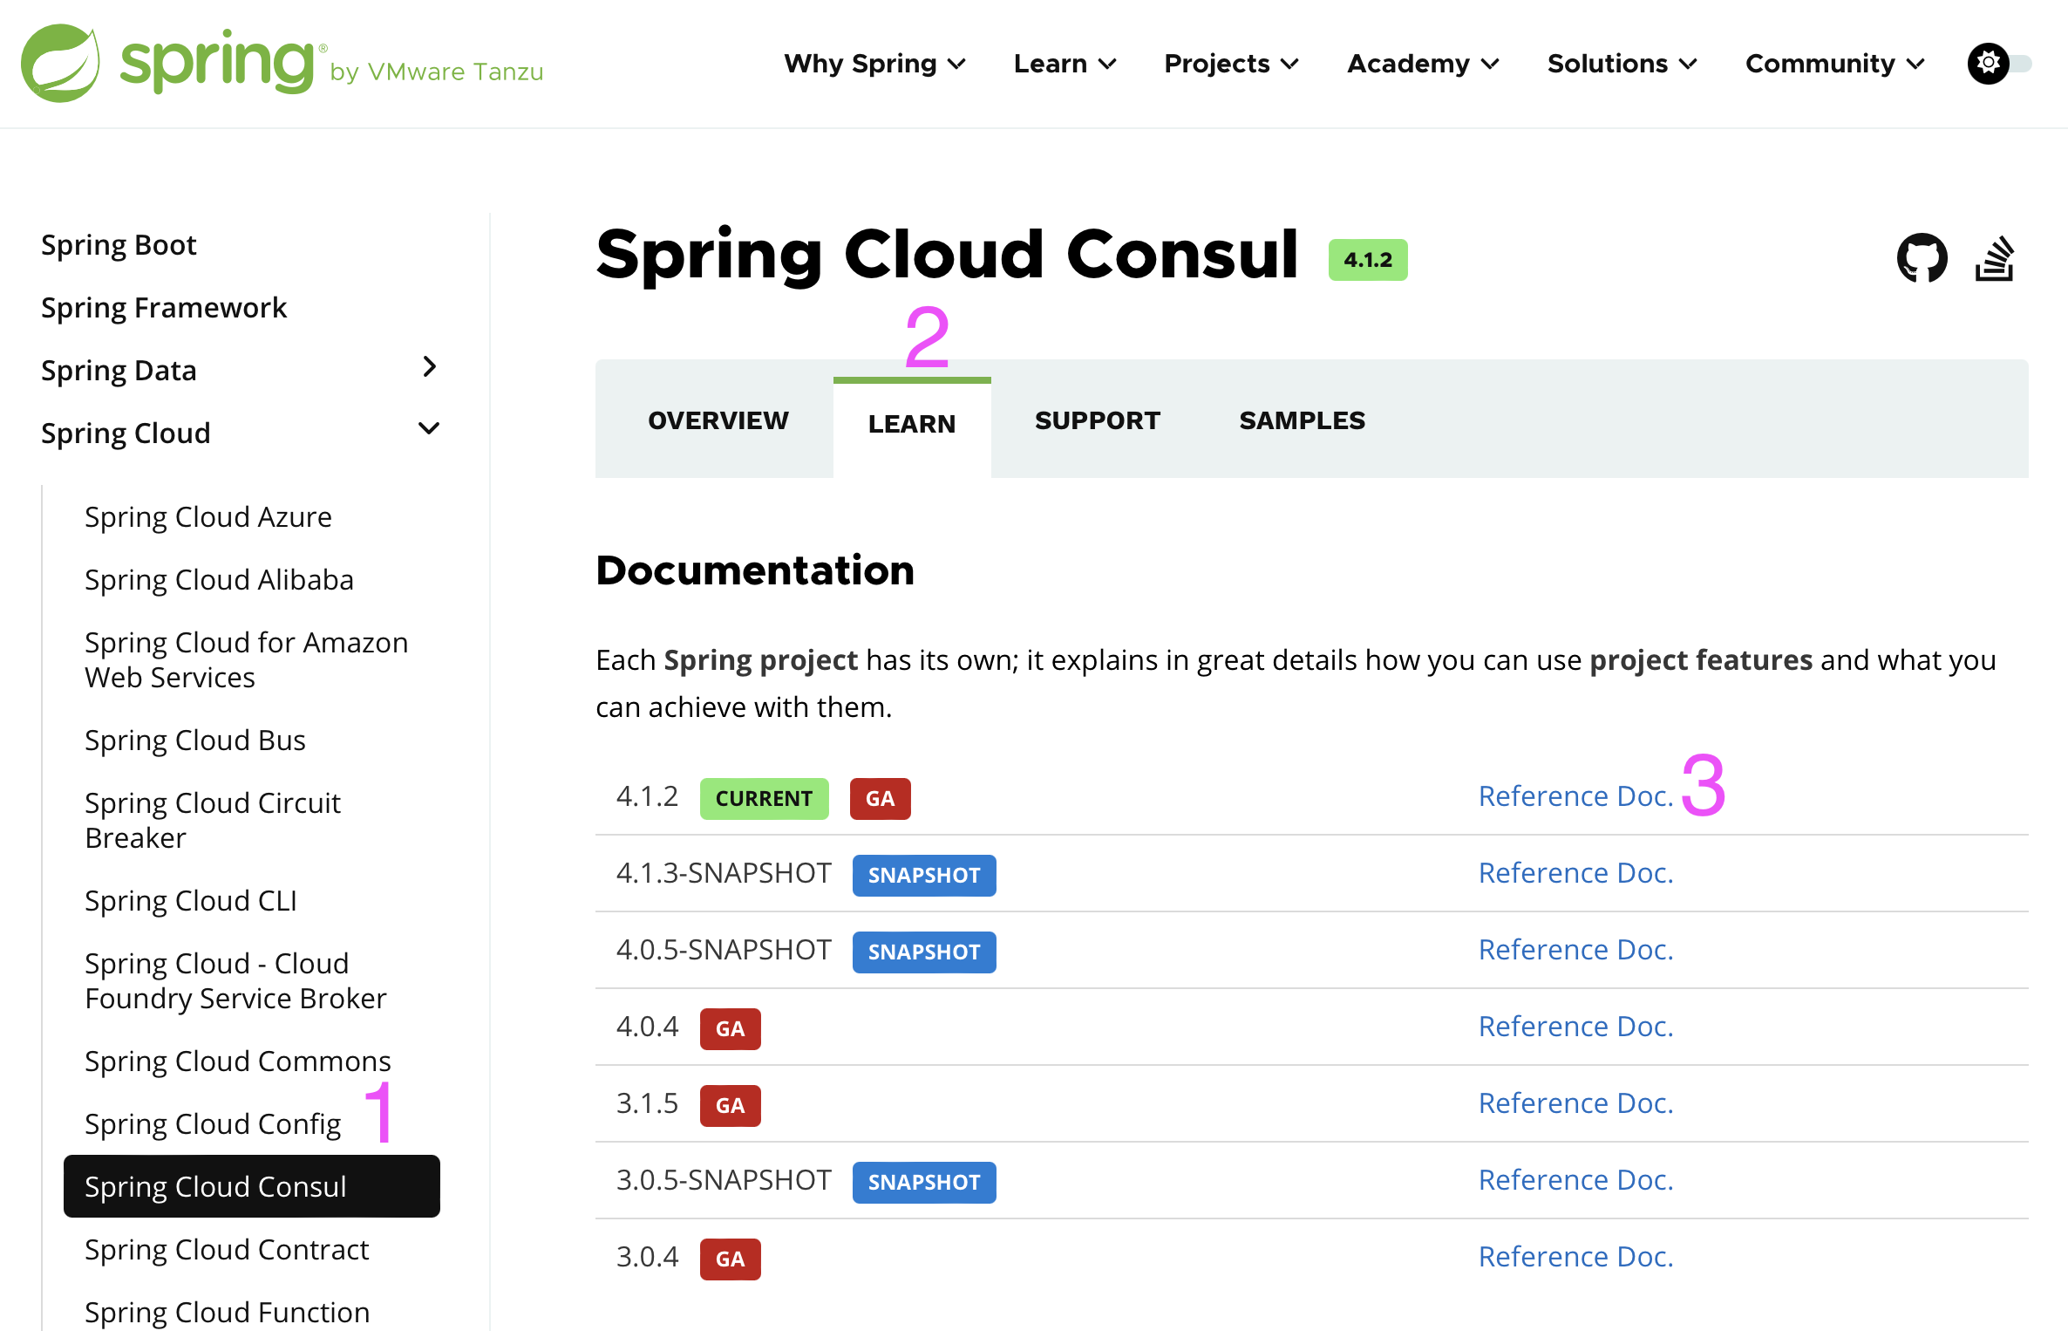Switch to the Overview tab
This screenshot has width=2068, height=1331.
point(718,420)
